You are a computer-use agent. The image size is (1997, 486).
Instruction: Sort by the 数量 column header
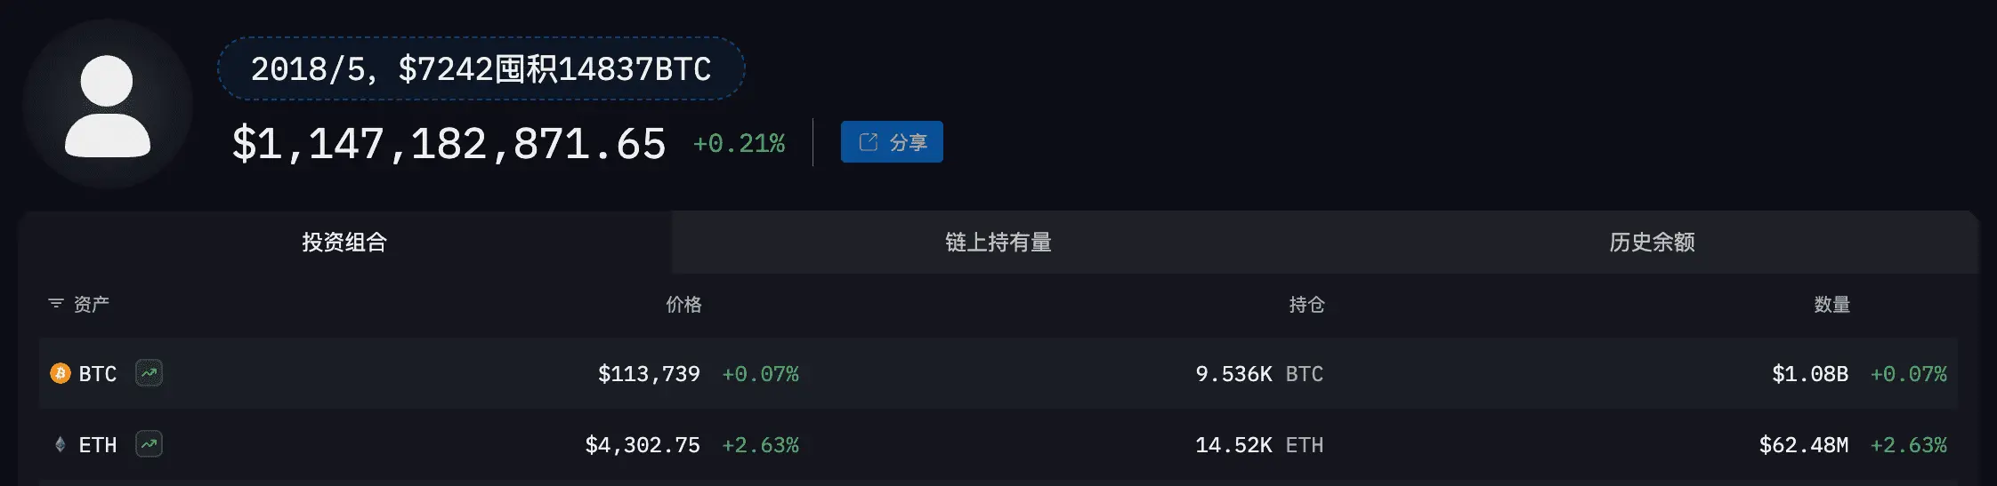[1831, 304]
